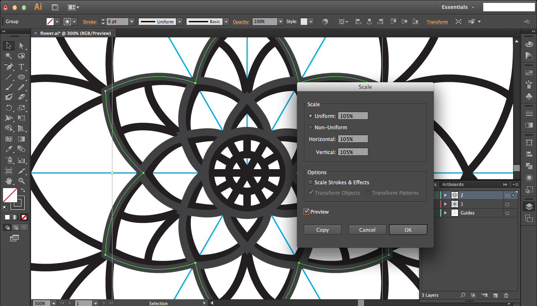The width and height of the screenshot is (537, 306).
Task: Select the Scale tool
Action: point(21,108)
